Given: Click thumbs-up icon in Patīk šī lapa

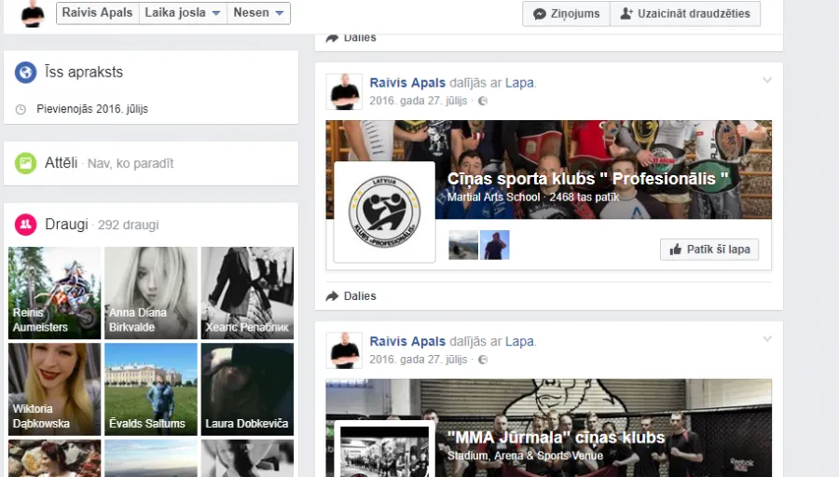Looking at the screenshot, I should pyautogui.click(x=676, y=249).
